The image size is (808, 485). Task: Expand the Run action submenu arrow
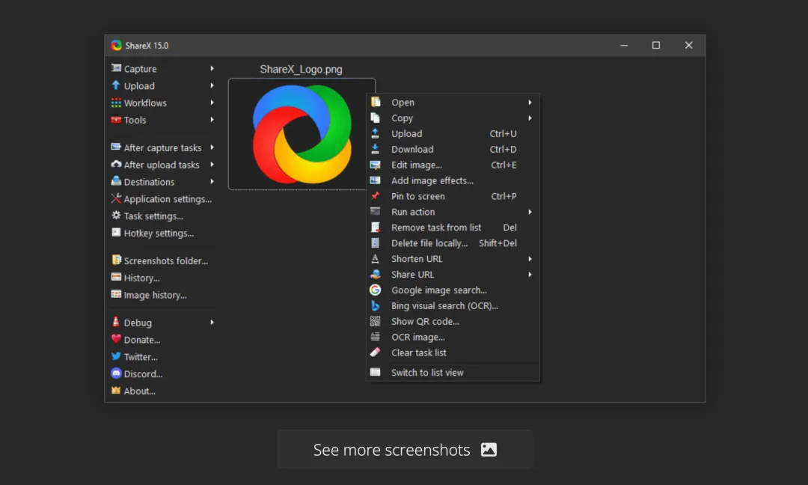tap(530, 212)
